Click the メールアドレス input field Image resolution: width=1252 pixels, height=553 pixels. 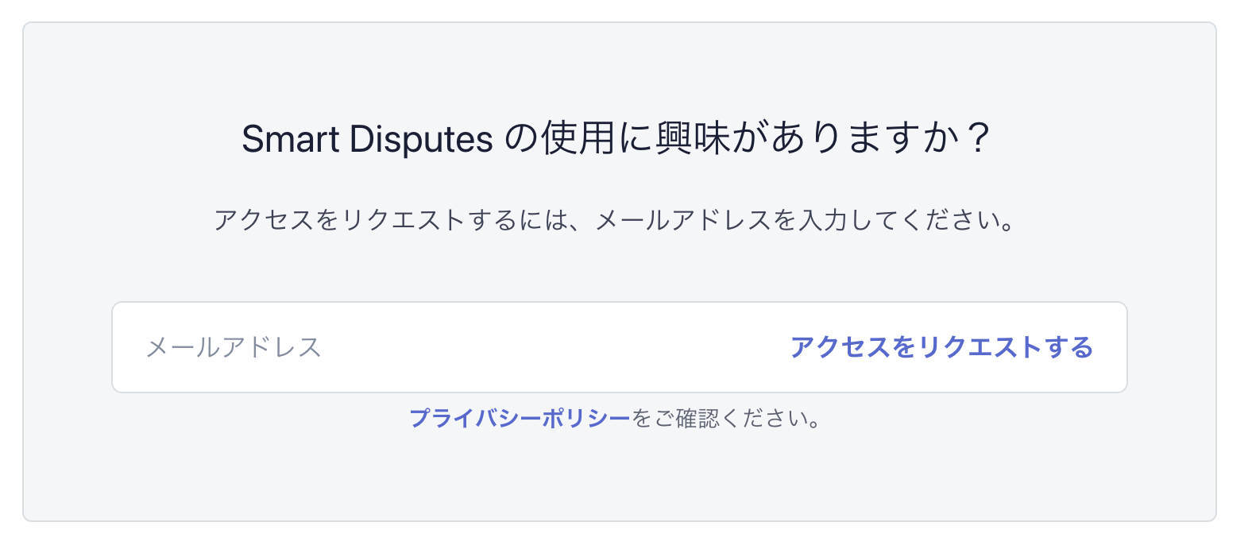click(x=445, y=347)
